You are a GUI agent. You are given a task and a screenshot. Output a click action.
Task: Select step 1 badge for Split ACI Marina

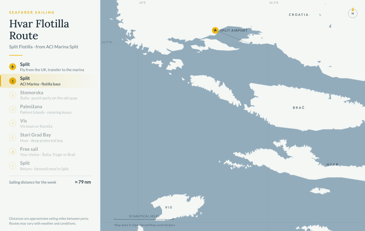point(12,81)
